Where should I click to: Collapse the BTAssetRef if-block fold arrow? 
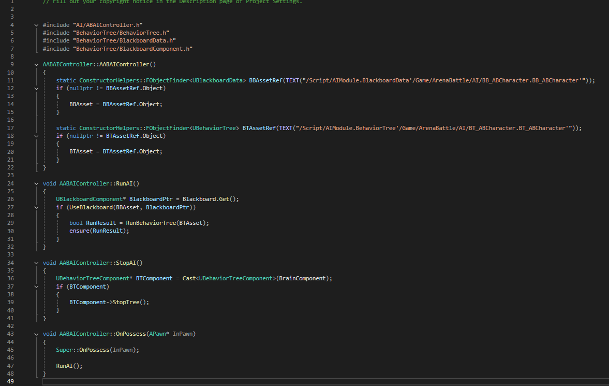click(36, 136)
